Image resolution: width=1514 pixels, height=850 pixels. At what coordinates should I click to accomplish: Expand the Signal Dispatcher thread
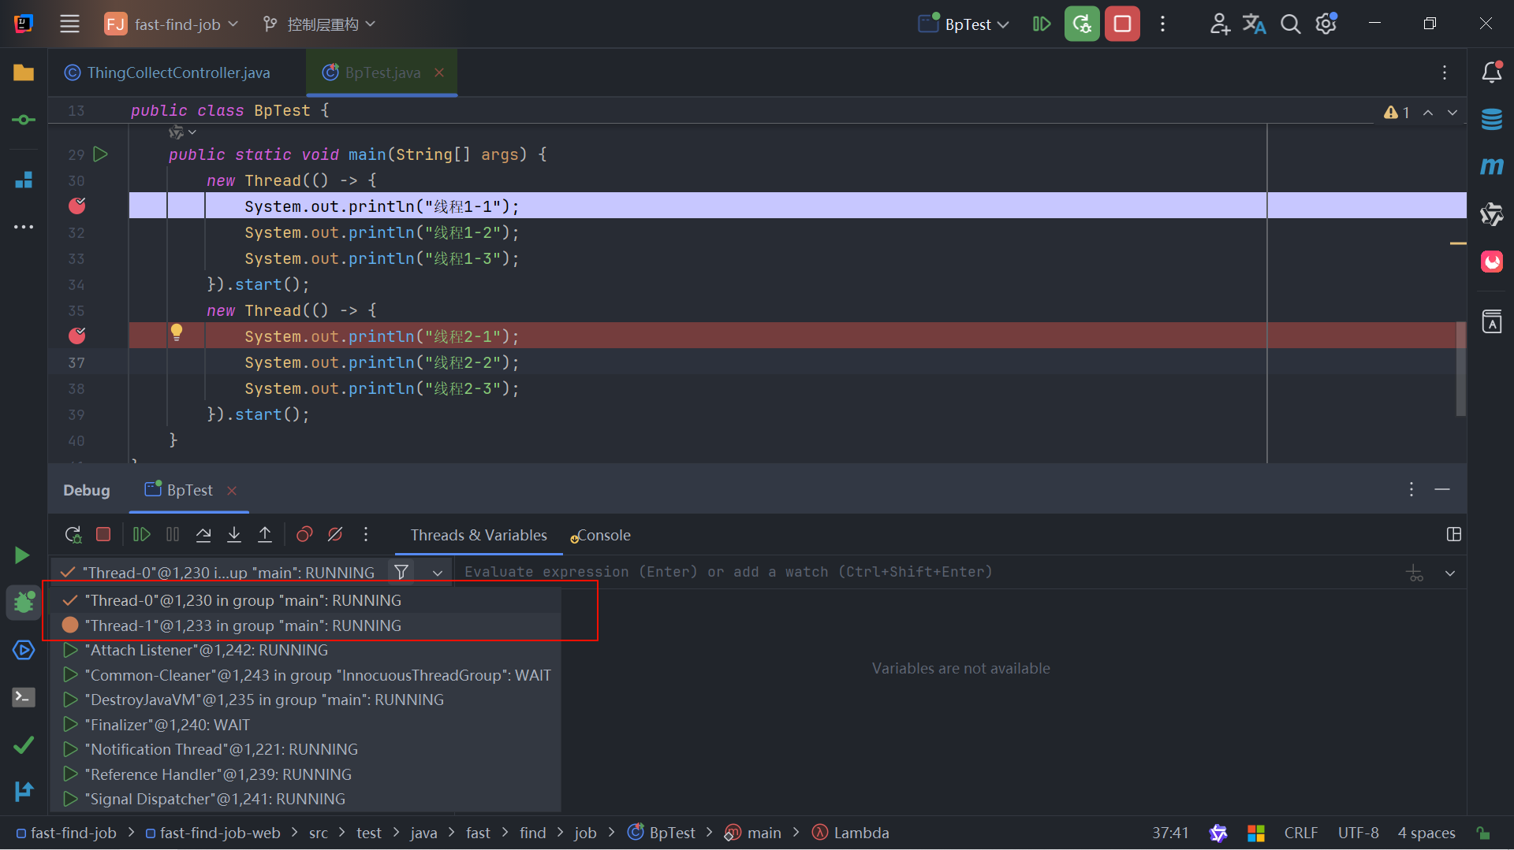[70, 799]
